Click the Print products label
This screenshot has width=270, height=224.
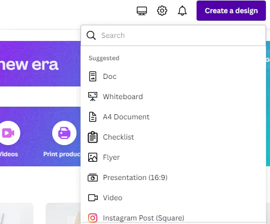(62, 154)
